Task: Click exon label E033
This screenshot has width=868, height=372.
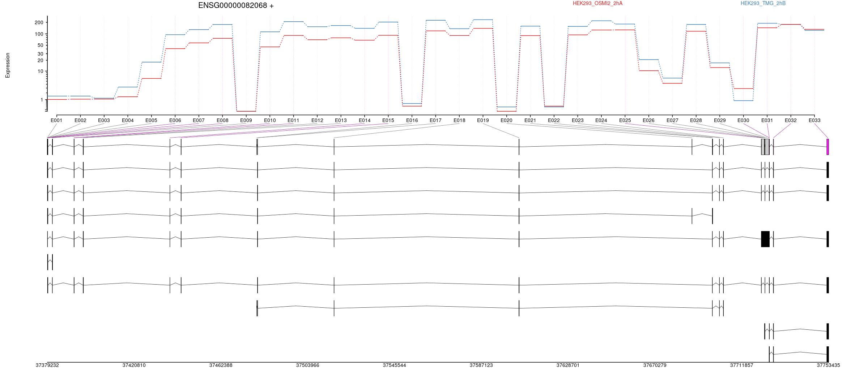Action: point(814,120)
